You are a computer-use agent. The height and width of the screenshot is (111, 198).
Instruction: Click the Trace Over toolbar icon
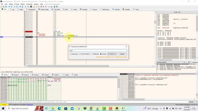(x=23, y=6)
